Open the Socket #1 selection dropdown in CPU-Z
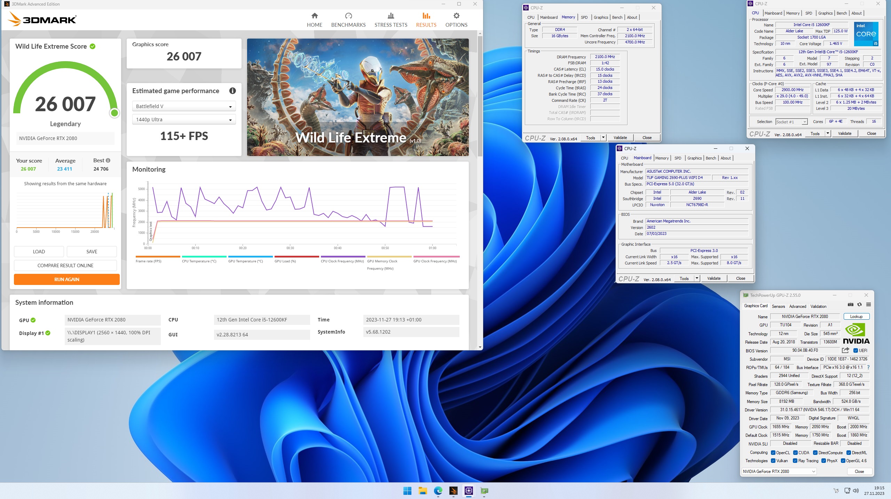 (x=791, y=122)
